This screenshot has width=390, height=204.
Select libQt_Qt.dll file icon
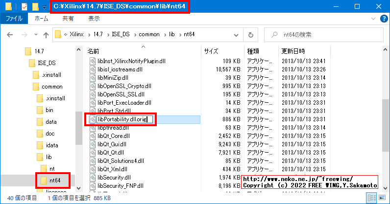(x=93, y=153)
